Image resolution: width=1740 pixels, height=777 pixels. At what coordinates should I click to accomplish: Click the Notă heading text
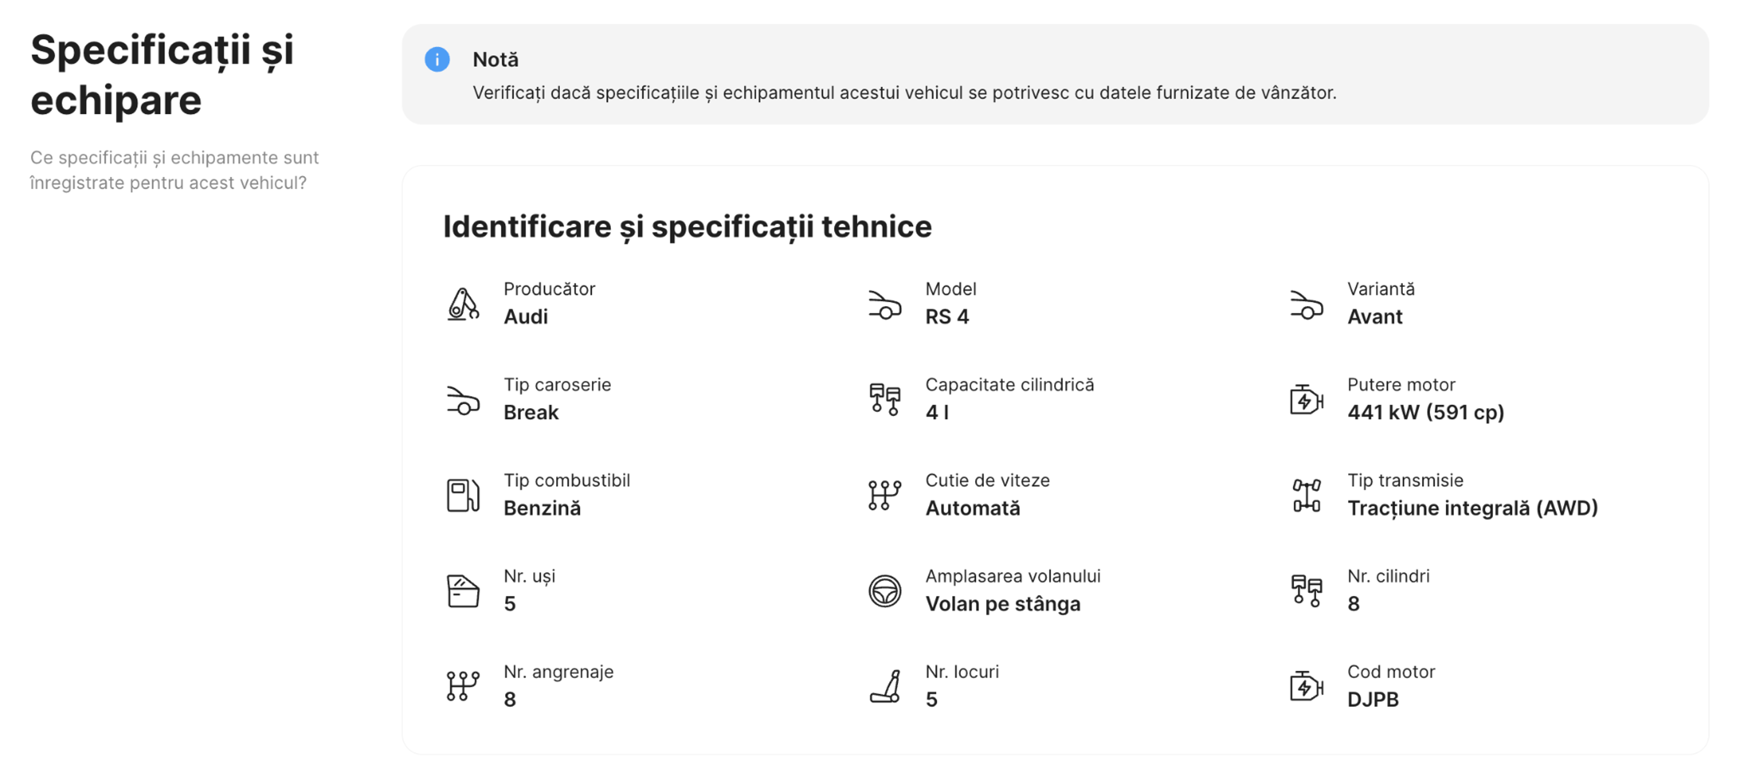[494, 59]
